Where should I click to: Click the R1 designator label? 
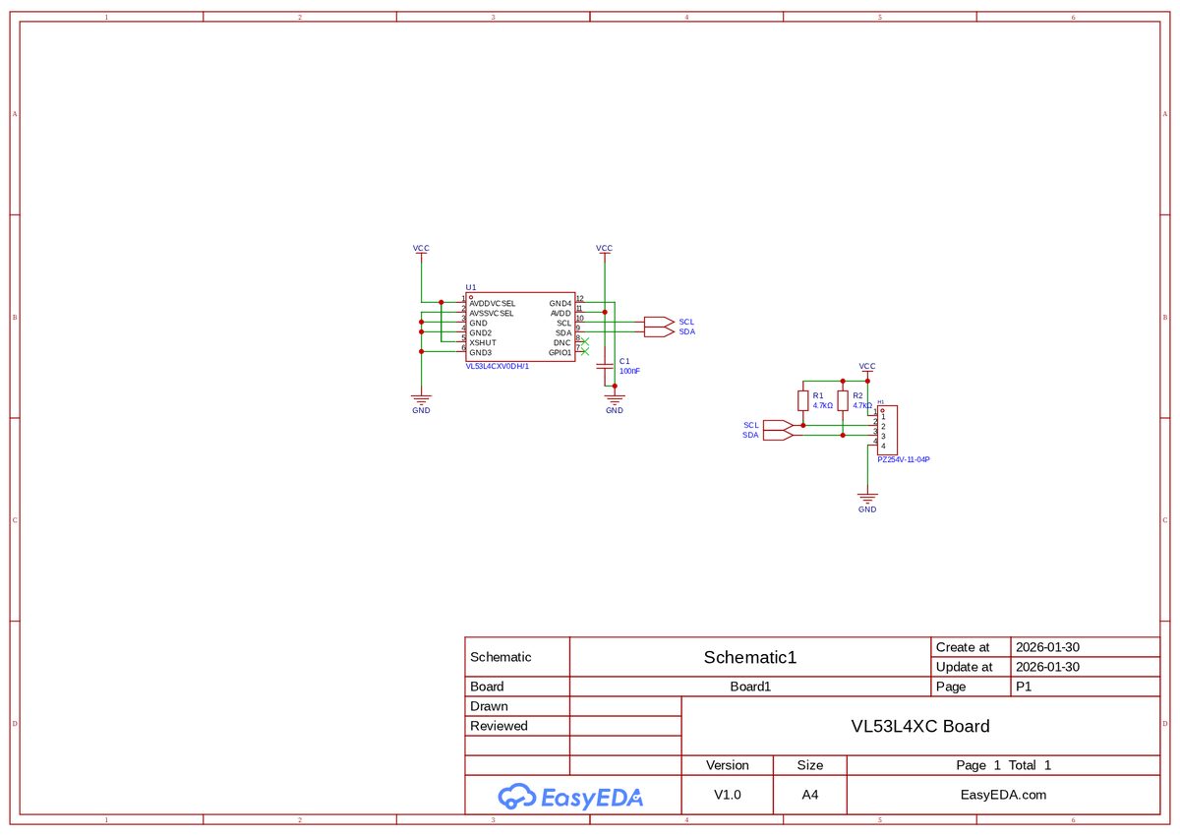click(x=818, y=395)
